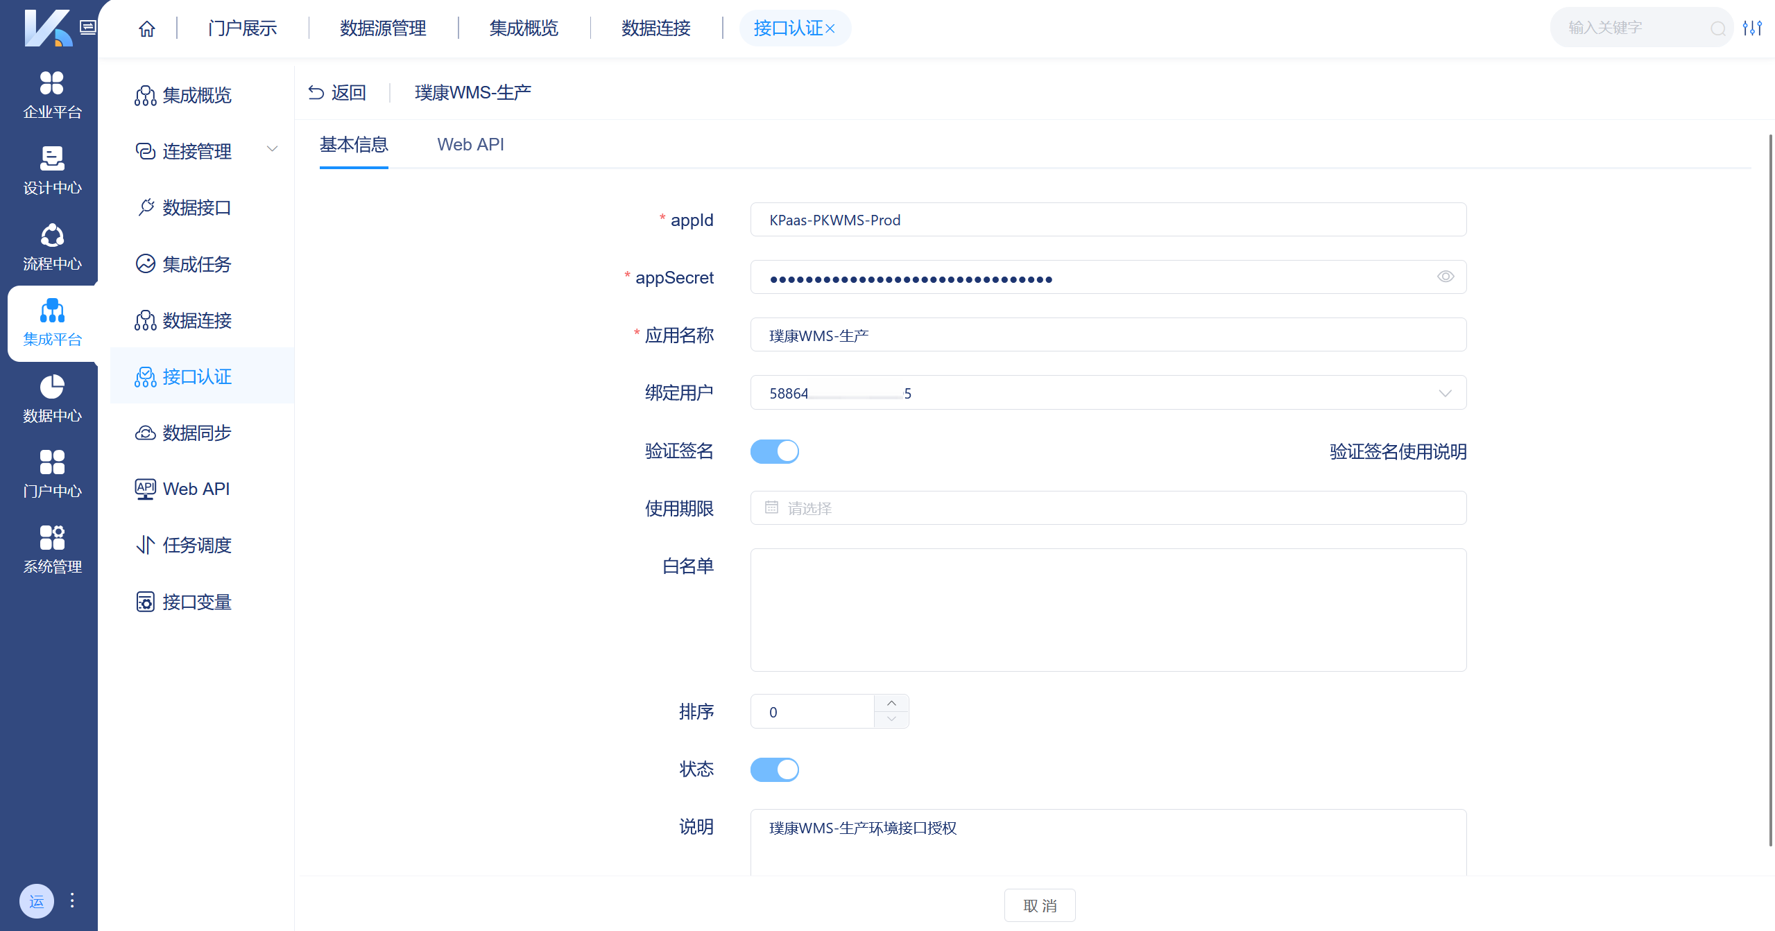Turn off the 状态 switch
The height and width of the screenshot is (931, 1775).
coord(775,769)
